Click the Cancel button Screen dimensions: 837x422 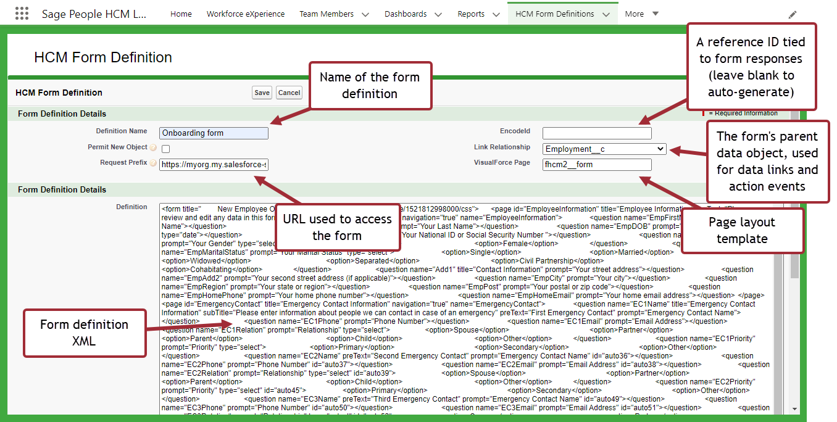[x=289, y=93]
